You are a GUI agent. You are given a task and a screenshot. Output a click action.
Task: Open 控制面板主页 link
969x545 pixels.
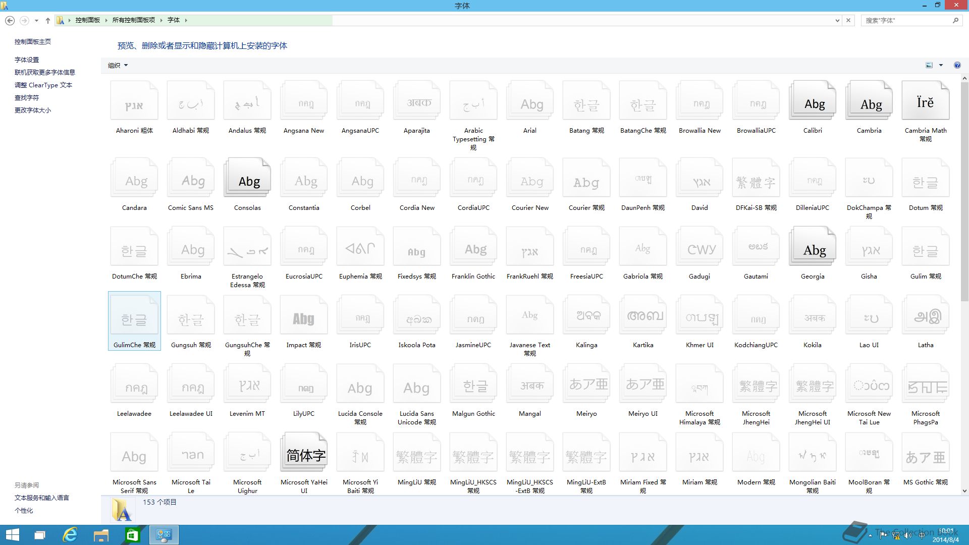pos(33,41)
